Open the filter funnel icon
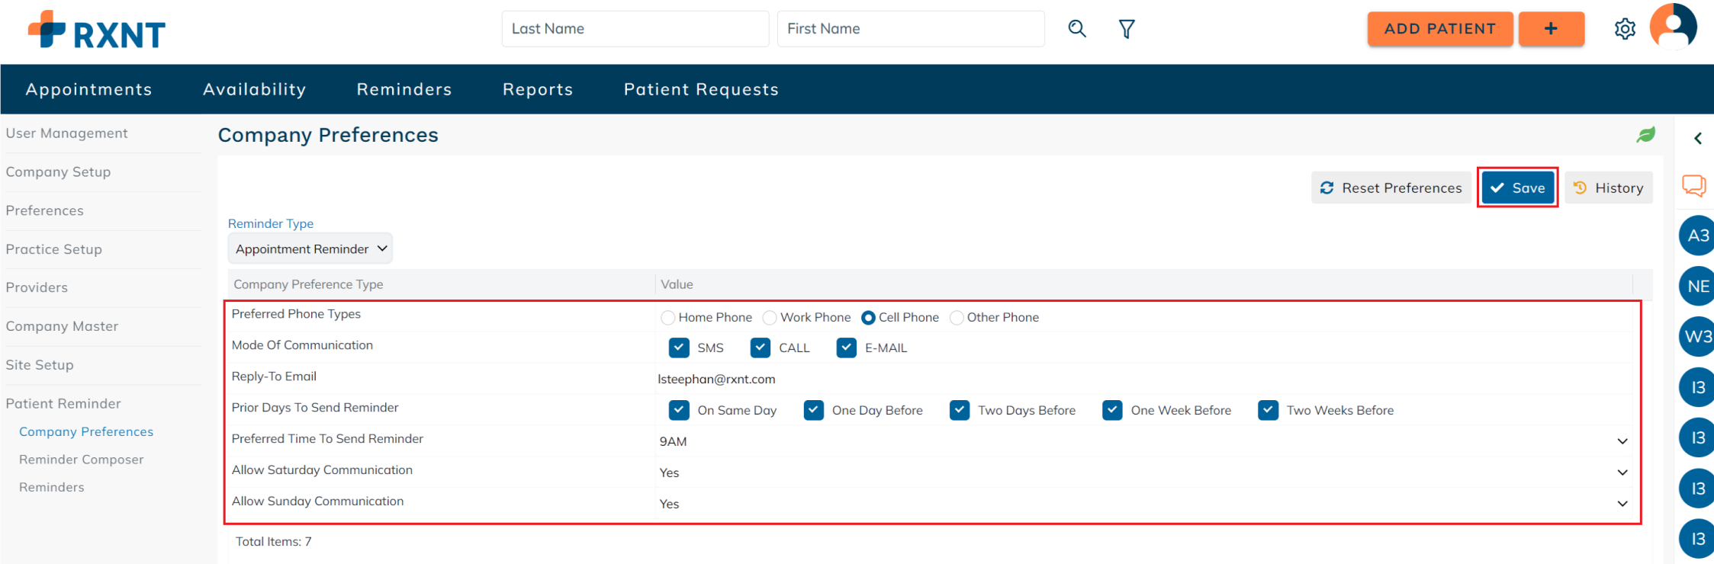Screen dimensions: 1714x564 coord(1126,29)
